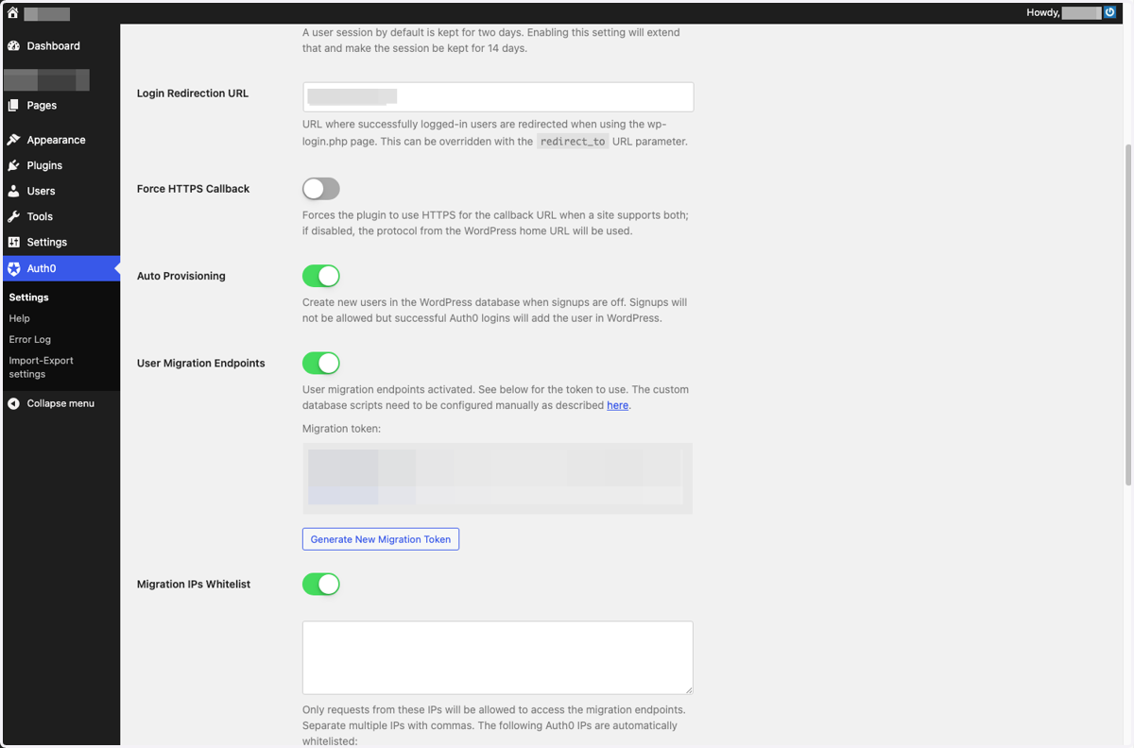Image resolution: width=1134 pixels, height=748 pixels.
Task: Click the Appearance paintbrush icon
Action: click(x=13, y=140)
